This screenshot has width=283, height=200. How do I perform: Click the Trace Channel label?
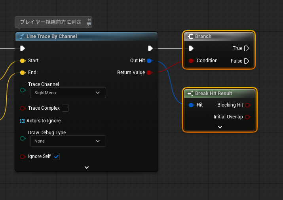click(x=44, y=84)
